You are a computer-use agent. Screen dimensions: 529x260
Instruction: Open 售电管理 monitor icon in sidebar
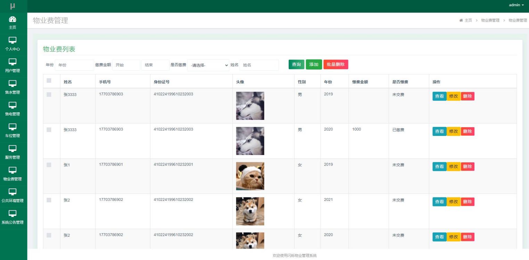tap(13, 105)
